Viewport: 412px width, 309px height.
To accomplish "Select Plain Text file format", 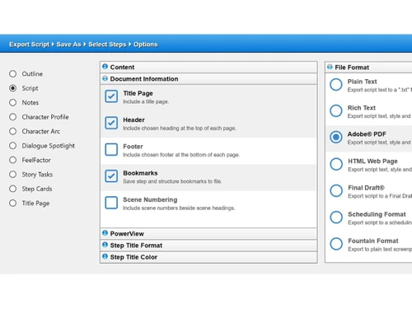I will coord(336,85).
